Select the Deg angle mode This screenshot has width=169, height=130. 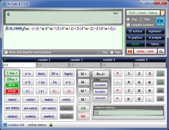128,19
